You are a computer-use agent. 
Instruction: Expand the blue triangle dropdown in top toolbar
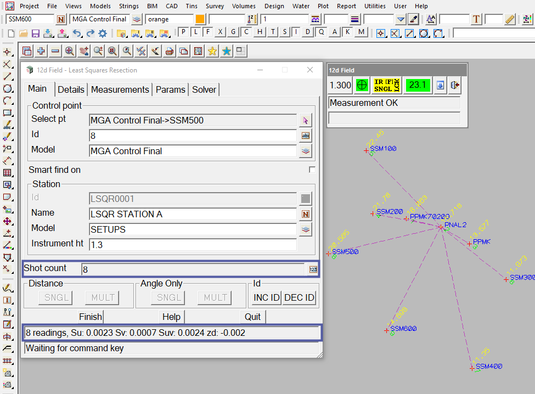coord(401,19)
